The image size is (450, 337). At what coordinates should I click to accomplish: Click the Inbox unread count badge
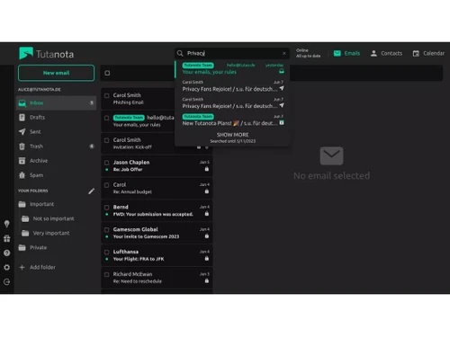point(92,103)
